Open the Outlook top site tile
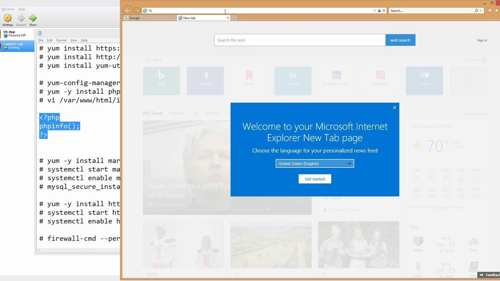The image size is (500, 281). point(424,81)
